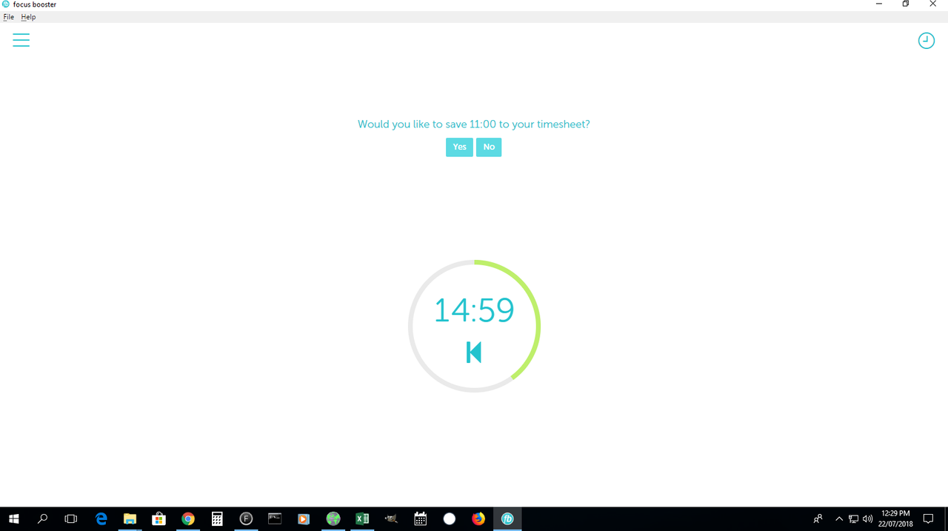Open GIMP from taskbar

(391, 519)
